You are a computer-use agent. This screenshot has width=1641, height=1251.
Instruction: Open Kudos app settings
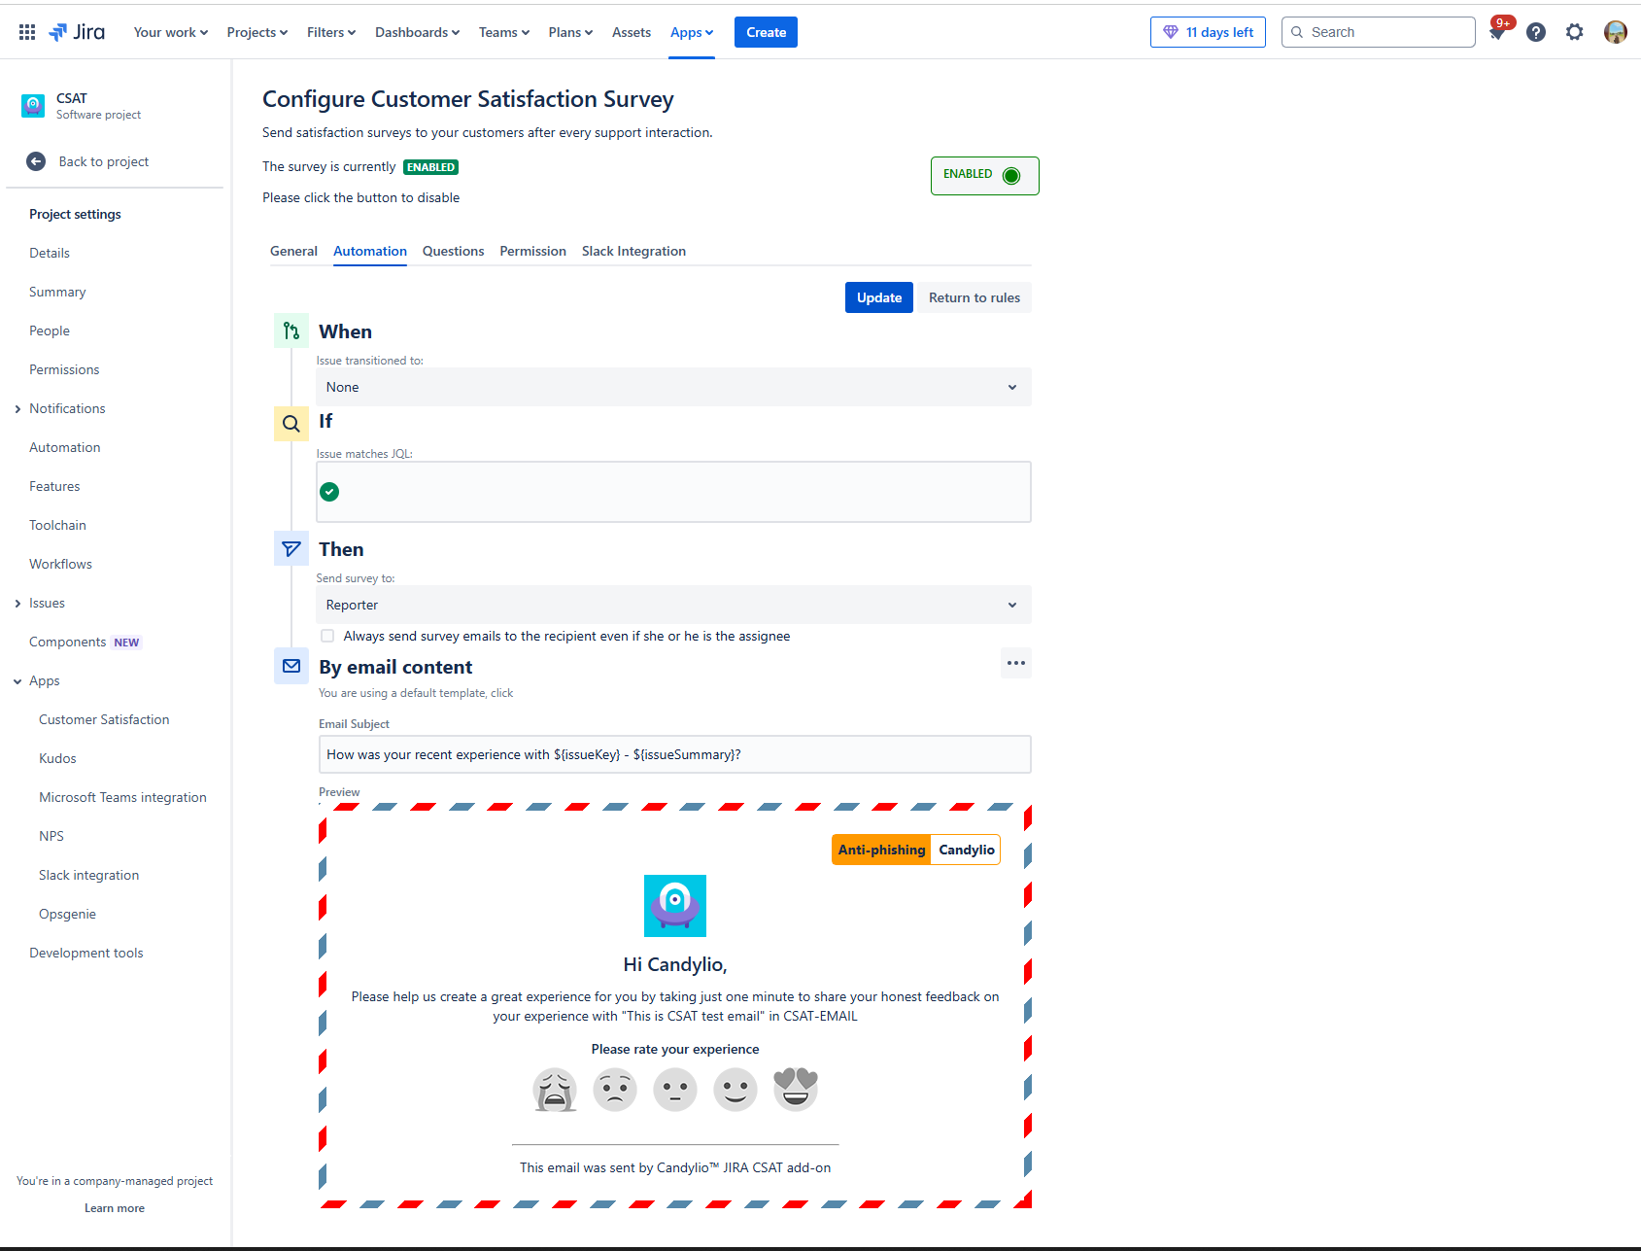pos(57,758)
